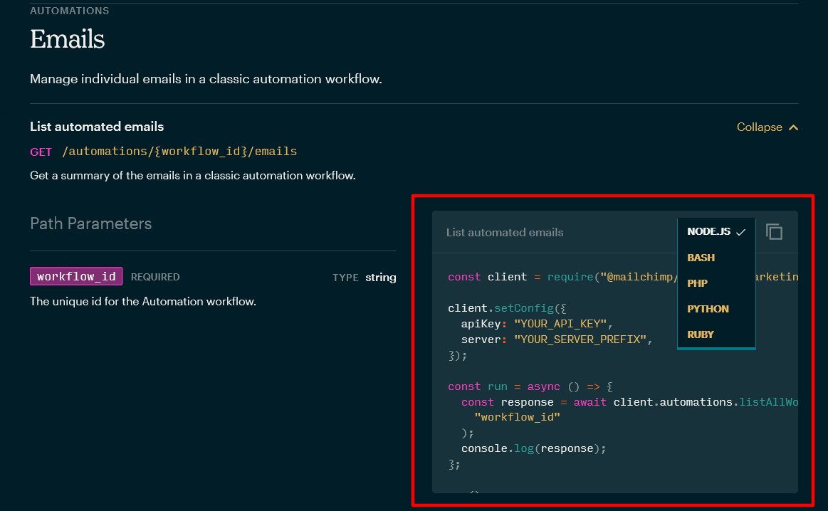This screenshot has height=511, width=828.
Task: Switch code sample to BASH
Action: (701, 257)
